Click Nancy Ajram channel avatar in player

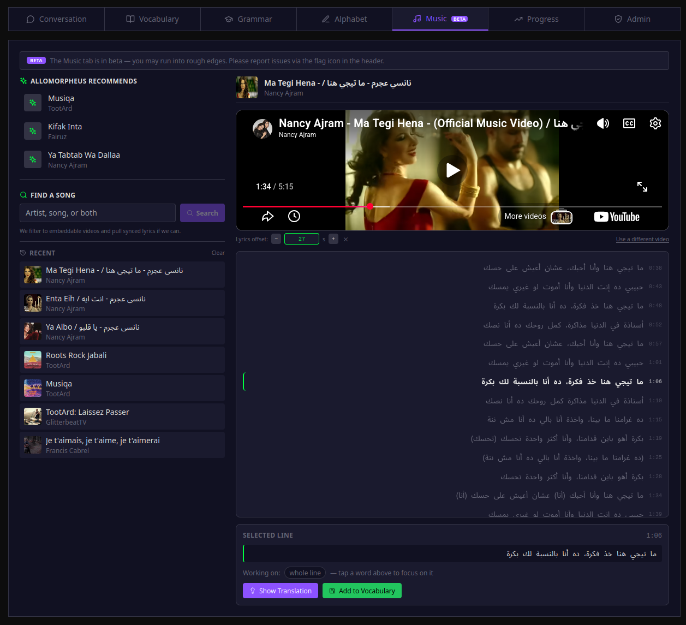point(263,129)
